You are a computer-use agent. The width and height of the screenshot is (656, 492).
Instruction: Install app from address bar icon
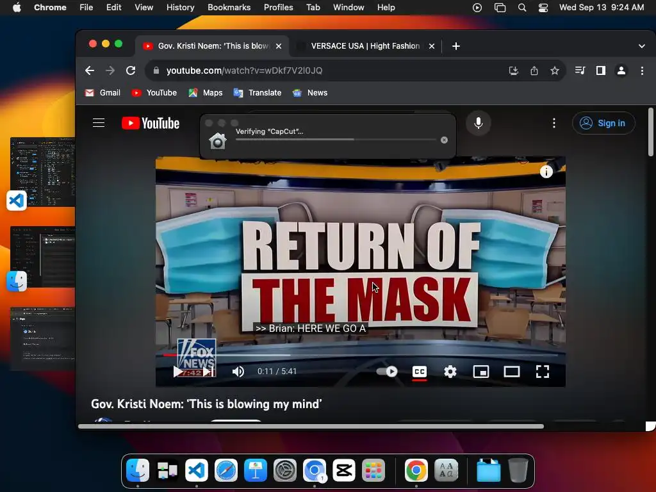tap(513, 70)
